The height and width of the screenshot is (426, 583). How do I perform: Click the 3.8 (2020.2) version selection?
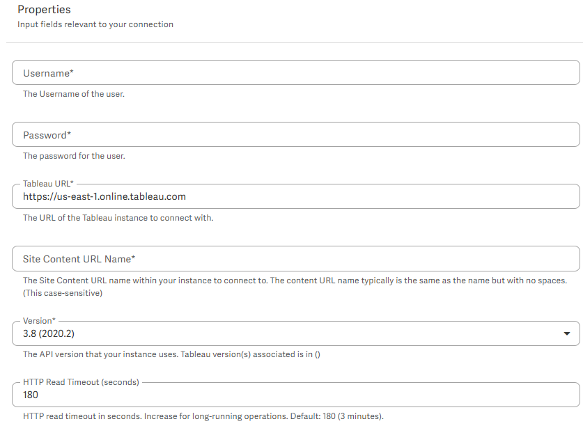pos(49,333)
